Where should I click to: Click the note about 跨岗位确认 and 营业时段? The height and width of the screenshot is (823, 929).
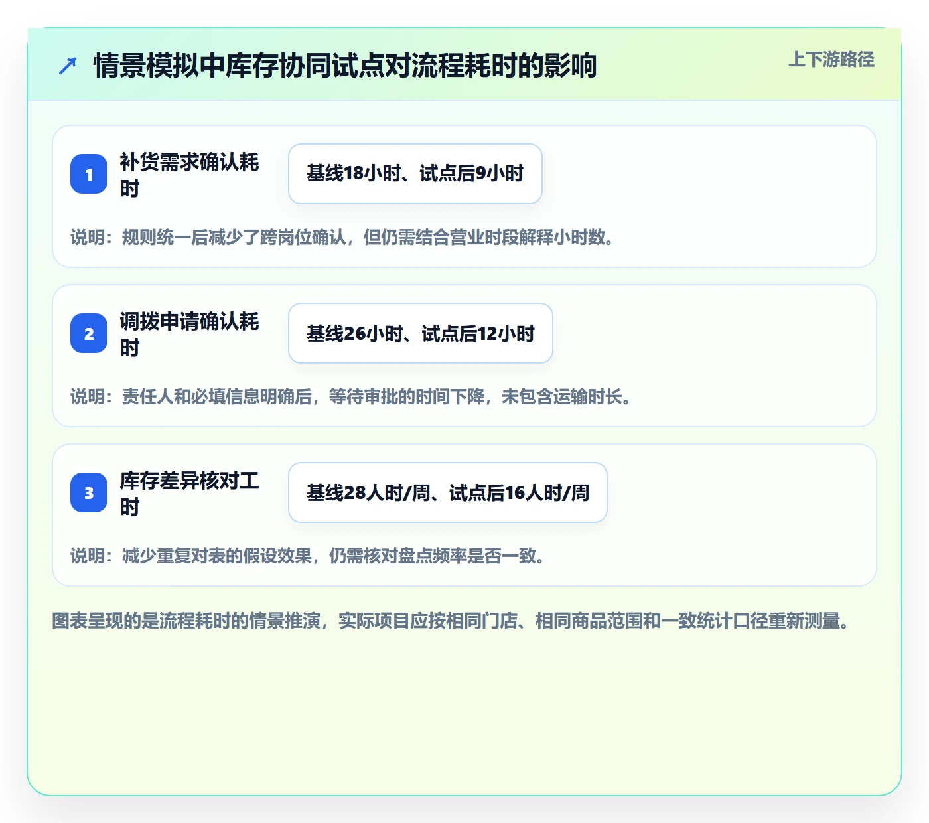click(x=344, y=237)
